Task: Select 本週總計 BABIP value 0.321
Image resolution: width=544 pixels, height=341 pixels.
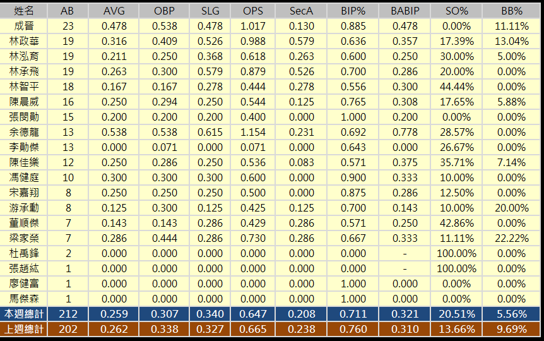Action: click(405, 314)
